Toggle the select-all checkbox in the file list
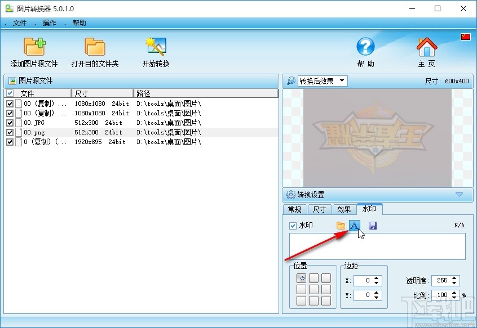 [10, 92]
